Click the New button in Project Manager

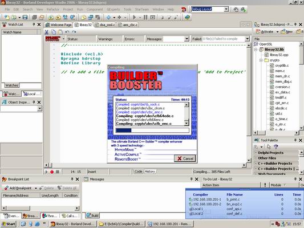click(287, 32)
